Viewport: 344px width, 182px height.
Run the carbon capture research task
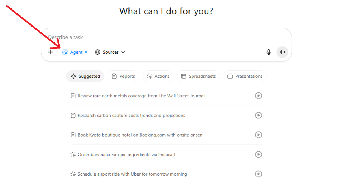pos(258,115)
